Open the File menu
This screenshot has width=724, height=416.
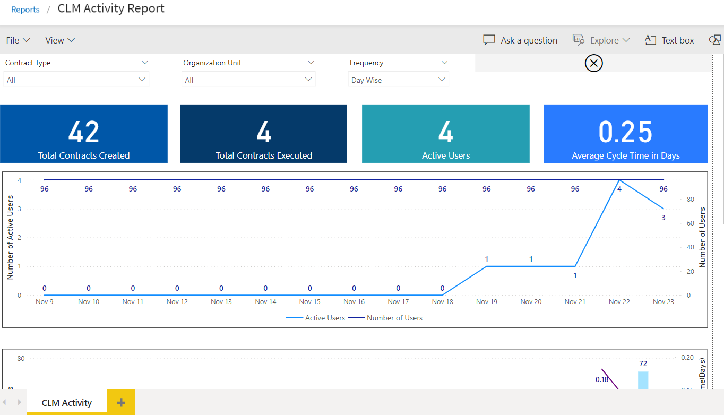coord(18,40)
